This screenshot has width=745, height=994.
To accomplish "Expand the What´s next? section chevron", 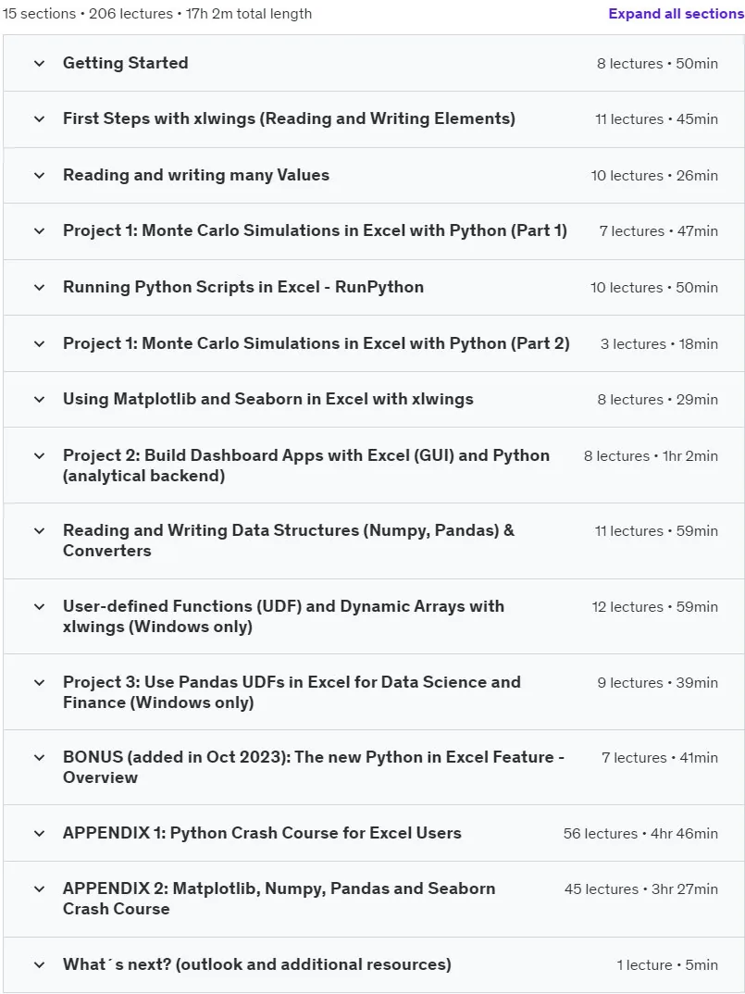I will [x=39, y=965].
